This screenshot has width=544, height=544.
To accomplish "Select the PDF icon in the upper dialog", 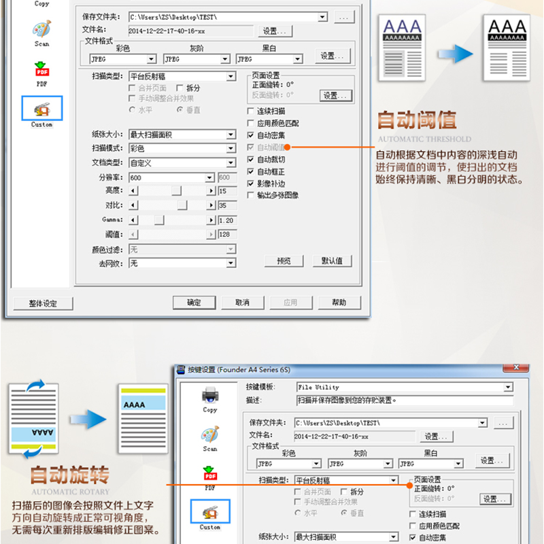I will point(41,71).
